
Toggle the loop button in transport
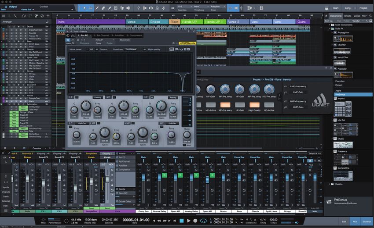205,220
